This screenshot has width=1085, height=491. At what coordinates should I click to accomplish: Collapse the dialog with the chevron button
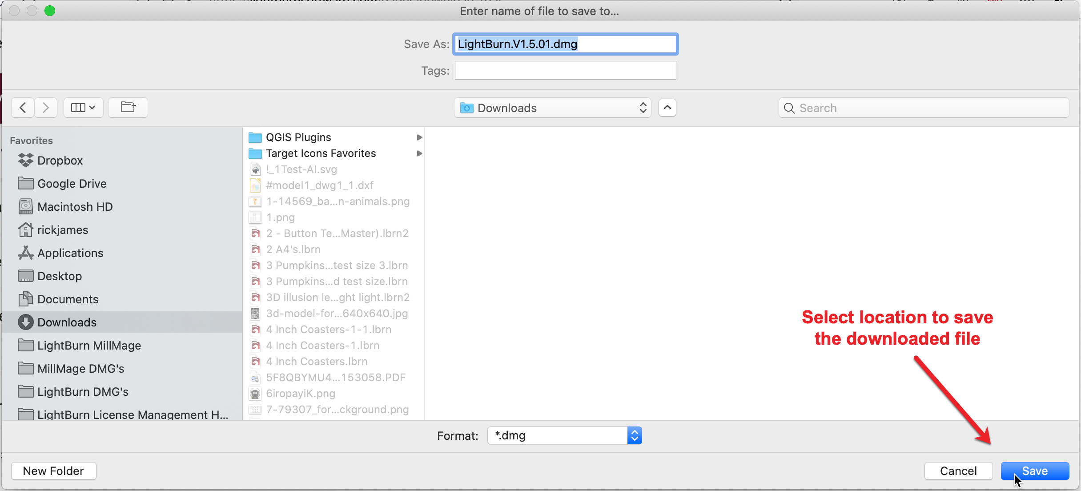[667, 108]
